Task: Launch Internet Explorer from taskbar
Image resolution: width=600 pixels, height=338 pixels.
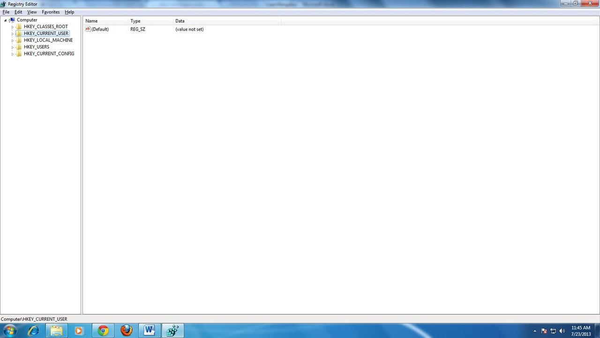Action: tap(33, 331)
